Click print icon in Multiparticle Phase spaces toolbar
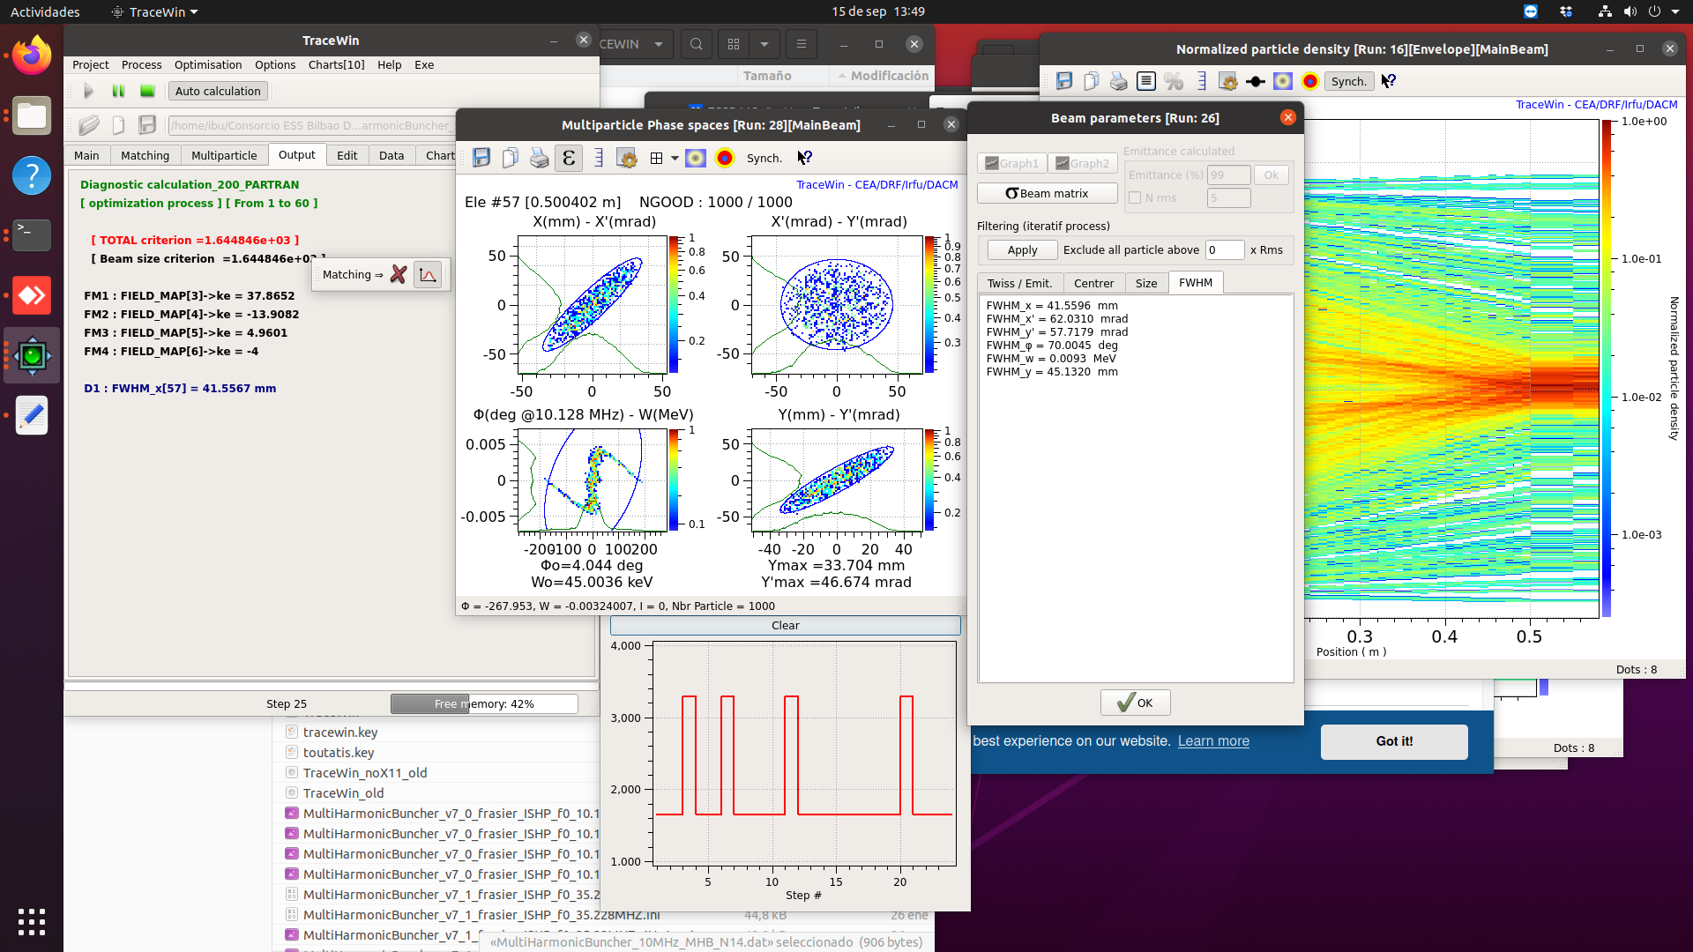The width and height of the screenshot is (1693, 952). point(539,158)
